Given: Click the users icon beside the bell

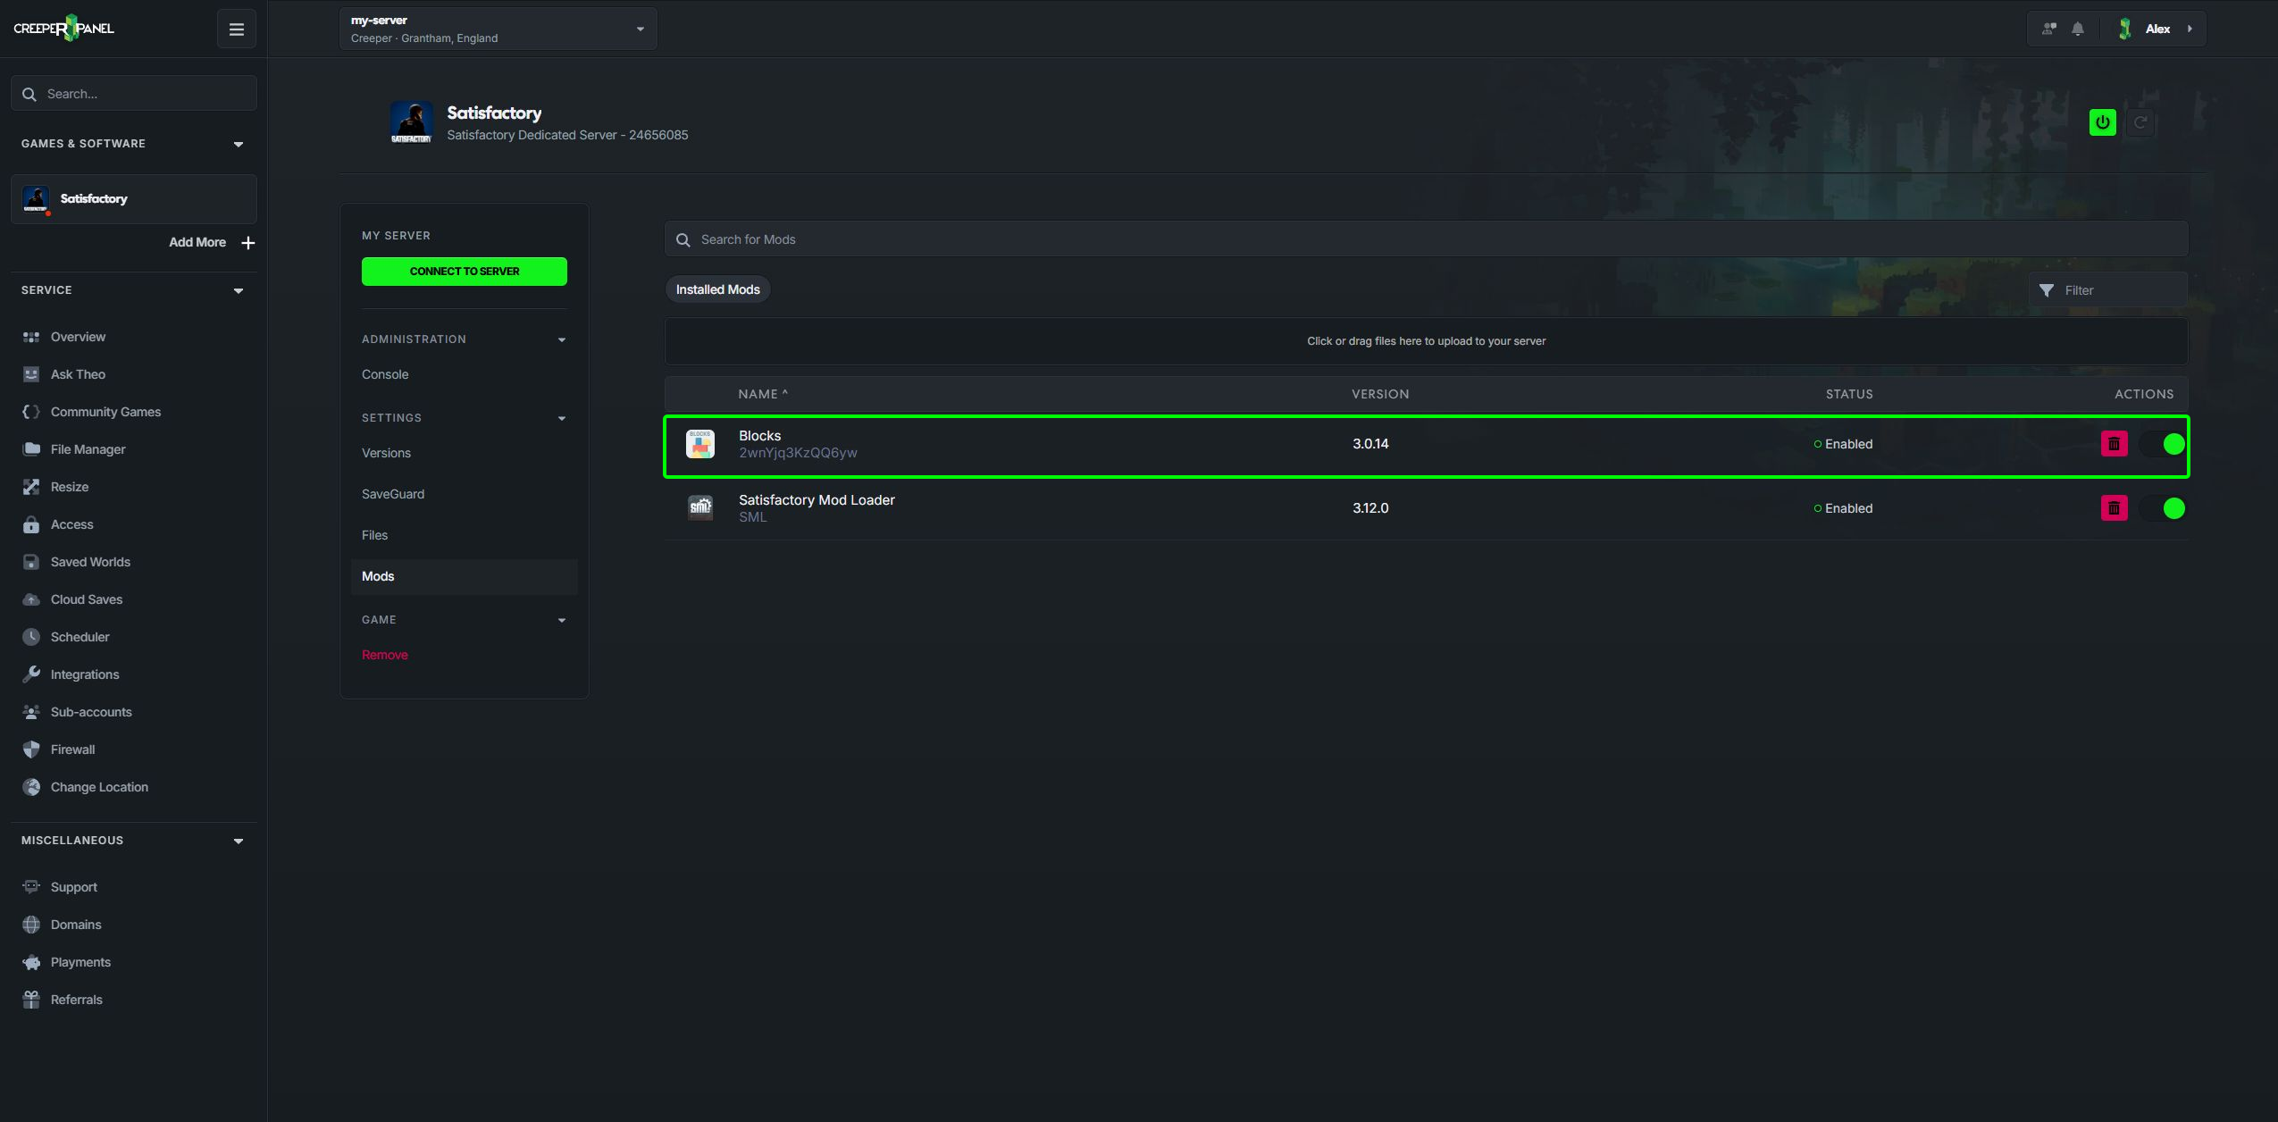Looking at the screenshot, I should pyautogui.click(x=2049, y=29).
